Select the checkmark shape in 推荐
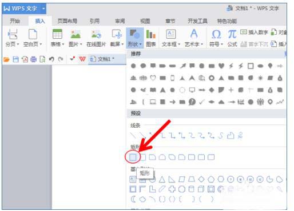The image size is (294, 211). 202,102
